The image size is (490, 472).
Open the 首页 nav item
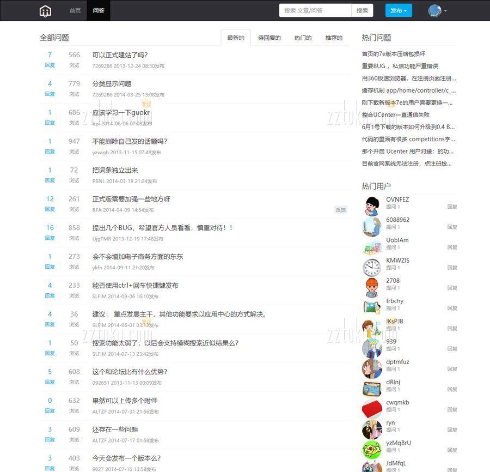[x=75, y=11]
